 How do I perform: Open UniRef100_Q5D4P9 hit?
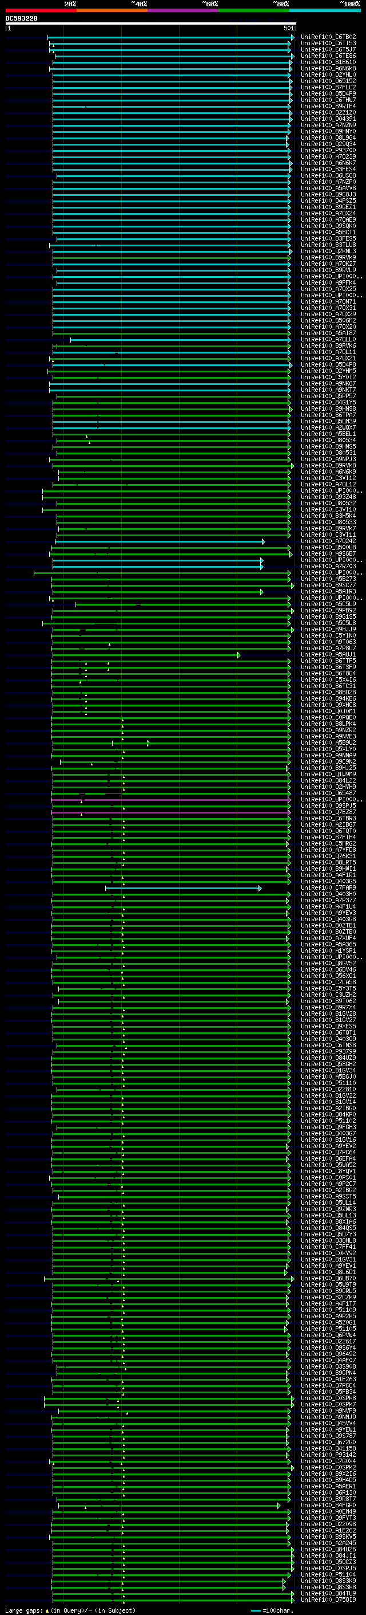(x=328, y=93)
